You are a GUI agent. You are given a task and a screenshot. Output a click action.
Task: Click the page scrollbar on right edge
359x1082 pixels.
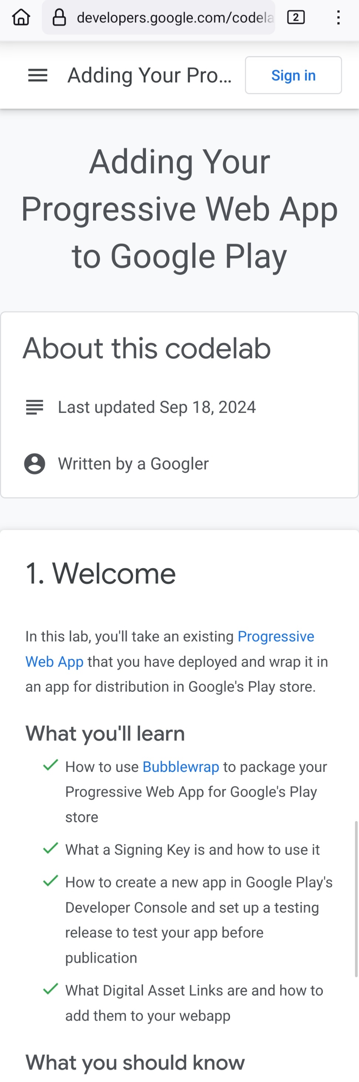(x=356, y=899)
